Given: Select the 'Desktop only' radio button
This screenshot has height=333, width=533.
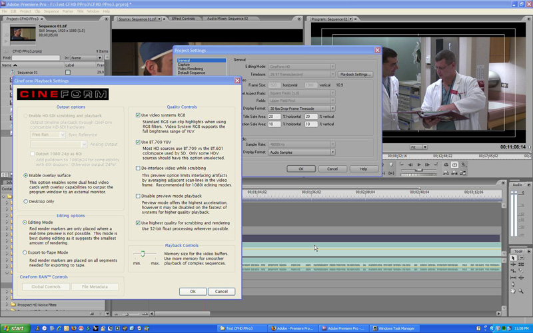Looking at the screenshot, I should [25, 201].
